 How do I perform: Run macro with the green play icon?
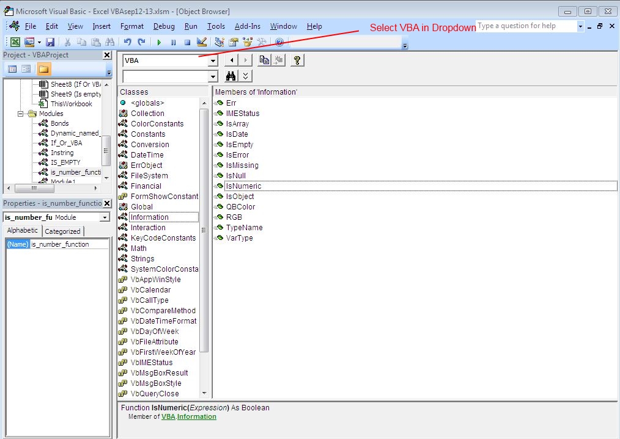159,42
